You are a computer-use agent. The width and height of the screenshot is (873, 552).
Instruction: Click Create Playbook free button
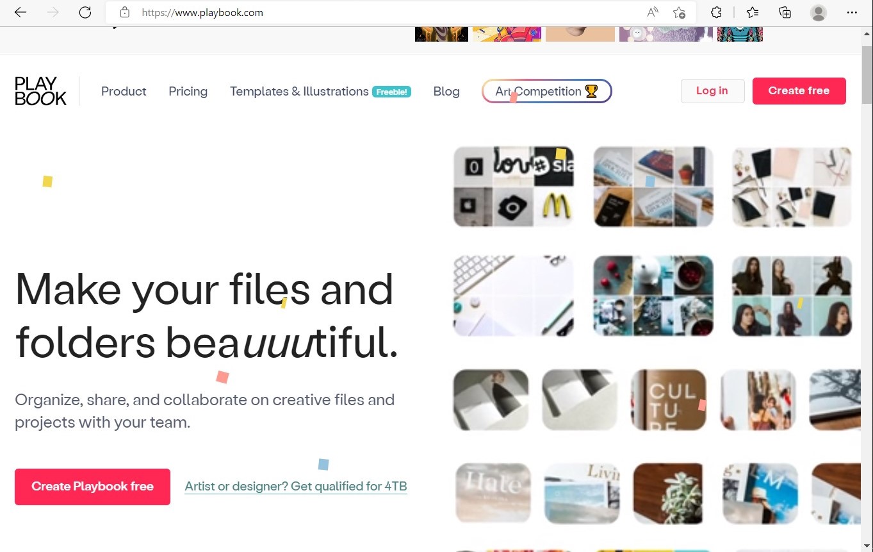tap(92, 487)
